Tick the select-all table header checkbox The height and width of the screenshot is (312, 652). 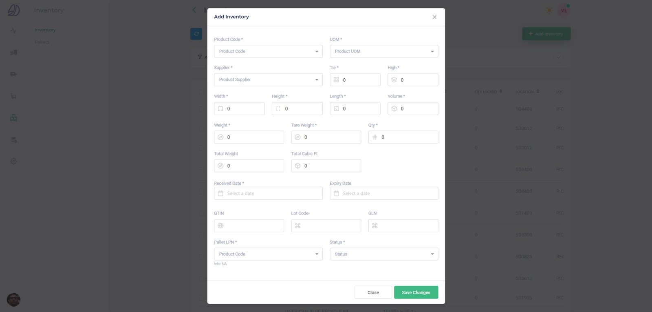[202, 92]
